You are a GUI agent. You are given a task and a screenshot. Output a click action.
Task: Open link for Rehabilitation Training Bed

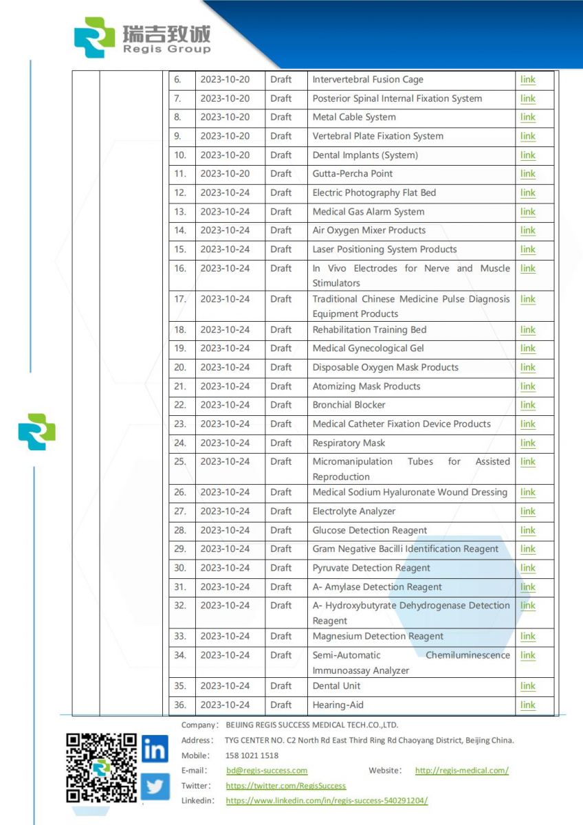(527, 330)
